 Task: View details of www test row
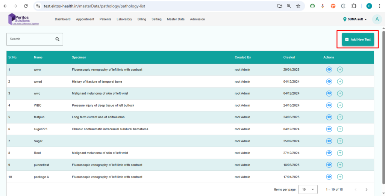click(329, 69)
